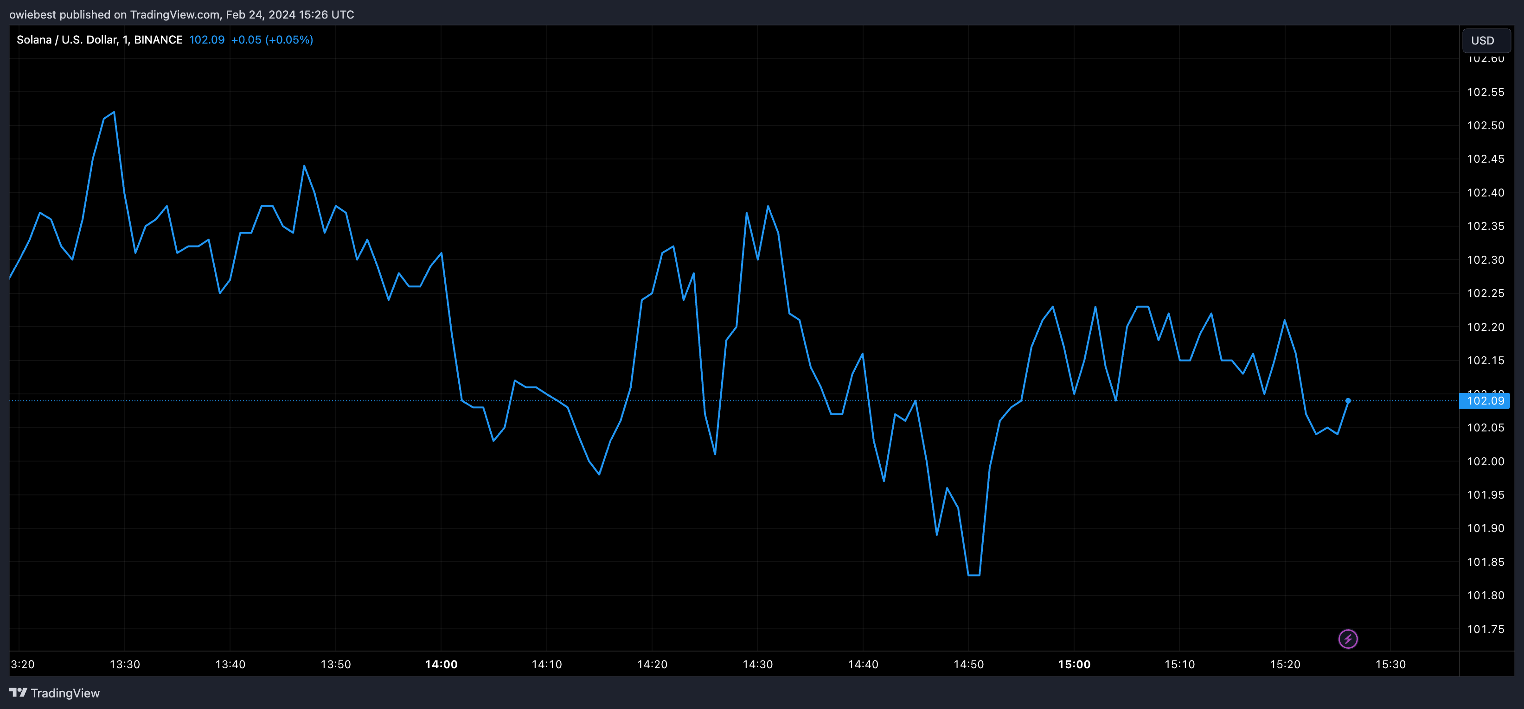This screenshot has width=1524, height=709.
Task: Click the 102.40 price axis label
Action: click(1486, 192)
